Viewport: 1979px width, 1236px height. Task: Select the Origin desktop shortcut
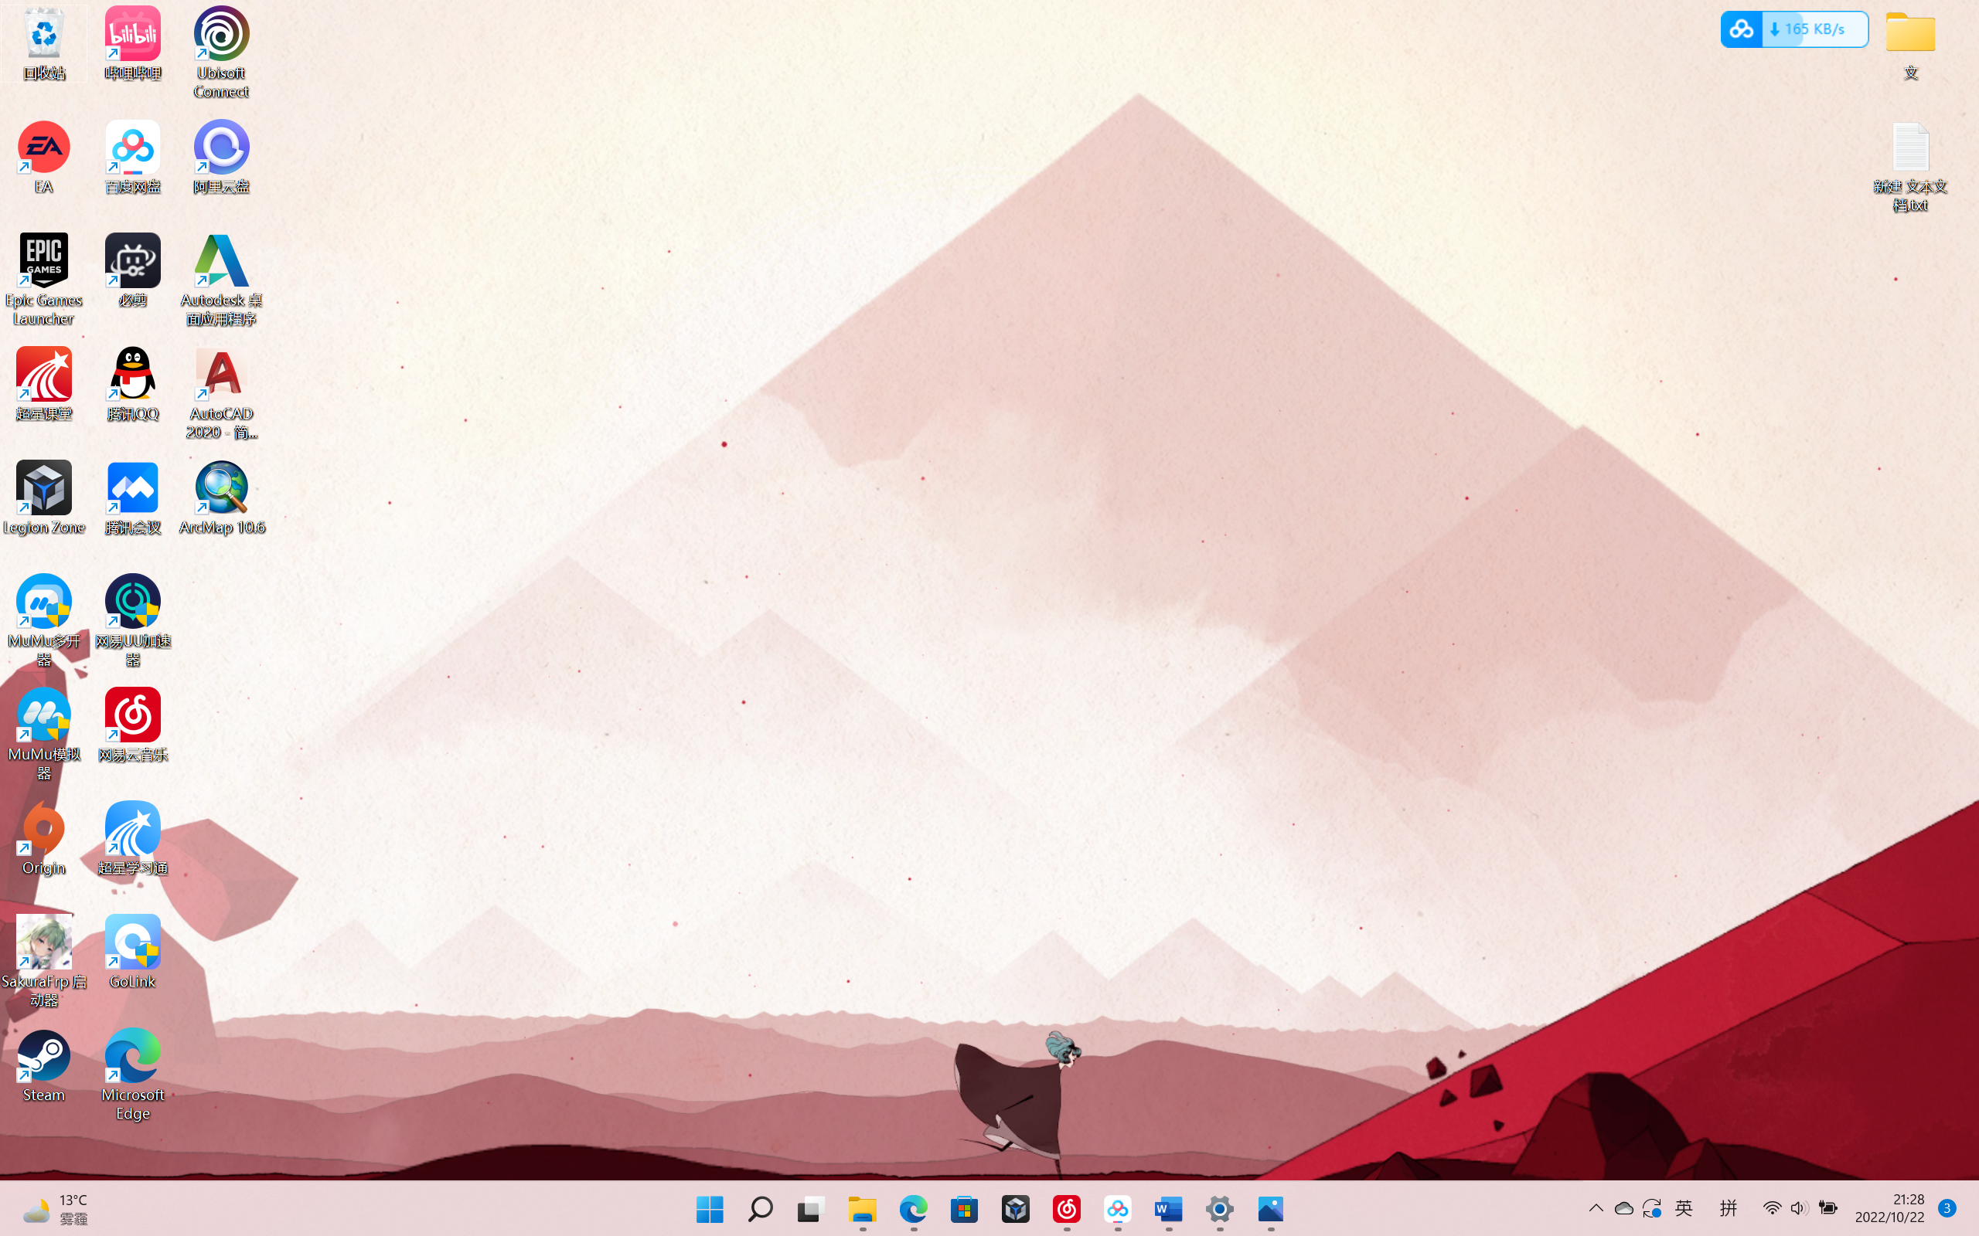point(43,830)
